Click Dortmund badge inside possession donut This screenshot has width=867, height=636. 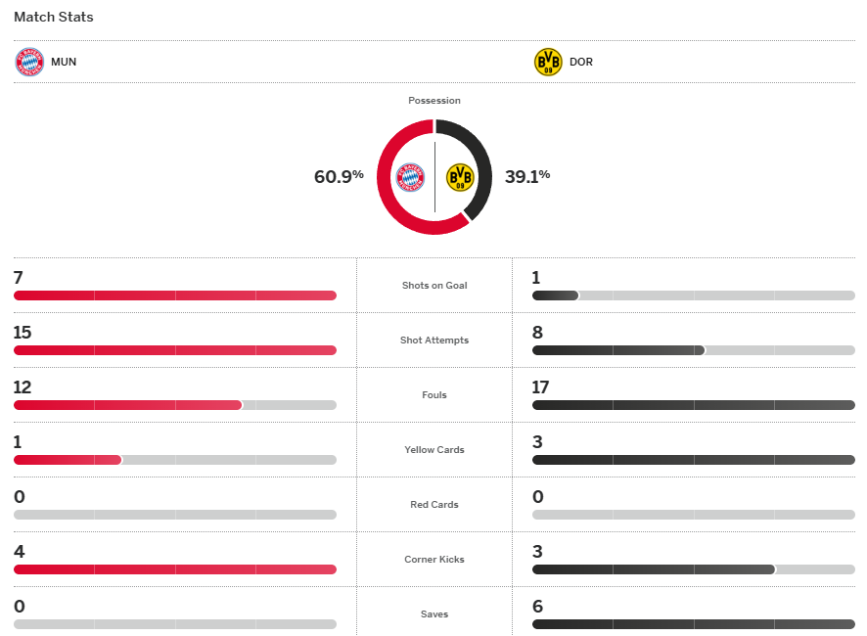pyautogui.click(x=459, y=177)
